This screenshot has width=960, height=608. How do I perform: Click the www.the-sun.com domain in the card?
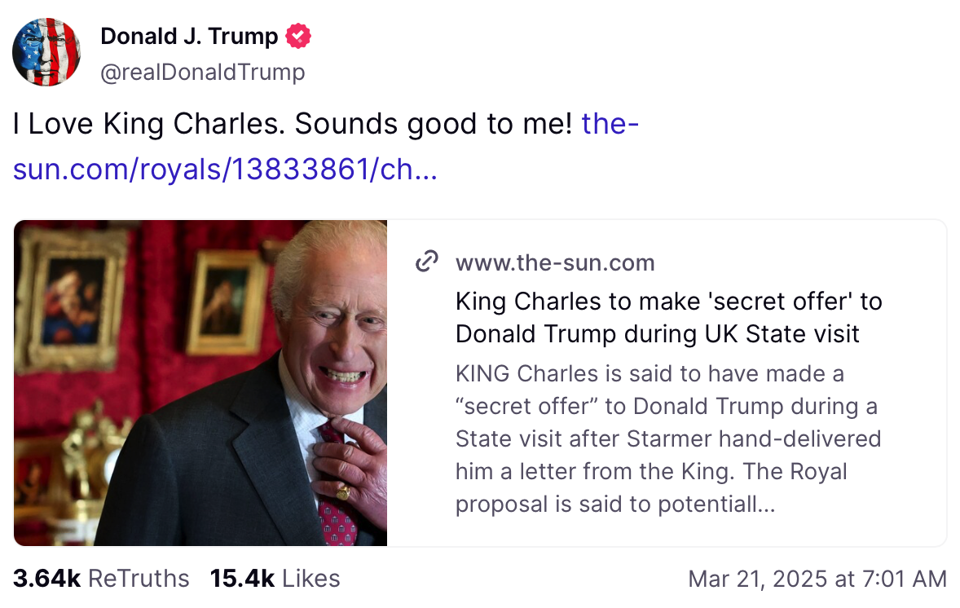coord(555,262)
